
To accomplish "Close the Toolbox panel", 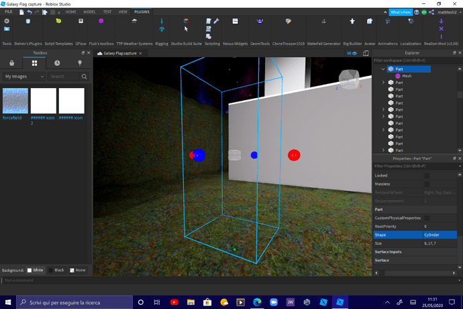I will [89, 53].
